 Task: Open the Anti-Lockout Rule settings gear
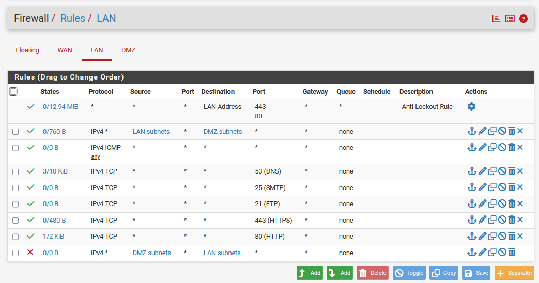(x=471, y=106)
